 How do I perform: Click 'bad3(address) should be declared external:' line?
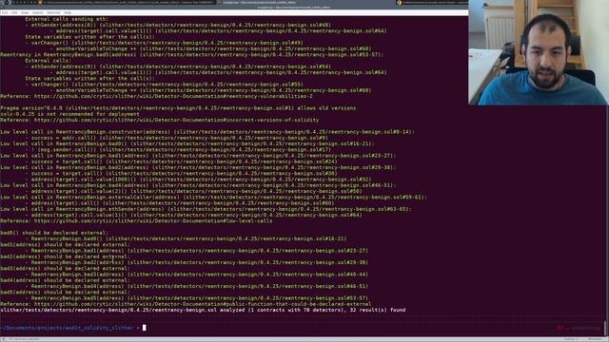click(65, 268)
